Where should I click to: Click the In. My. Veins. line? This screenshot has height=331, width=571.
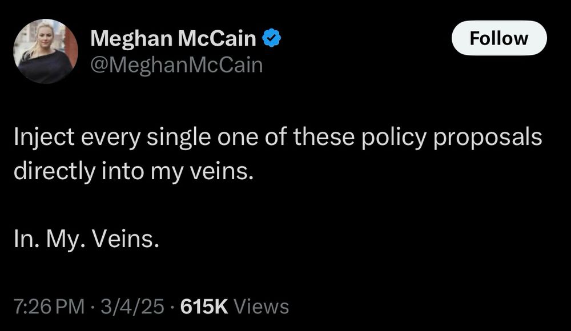(x=86, y=239)
